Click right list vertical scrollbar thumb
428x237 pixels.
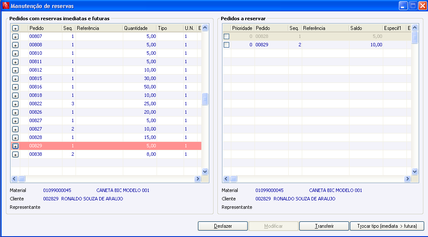click(x=414, y=37)
